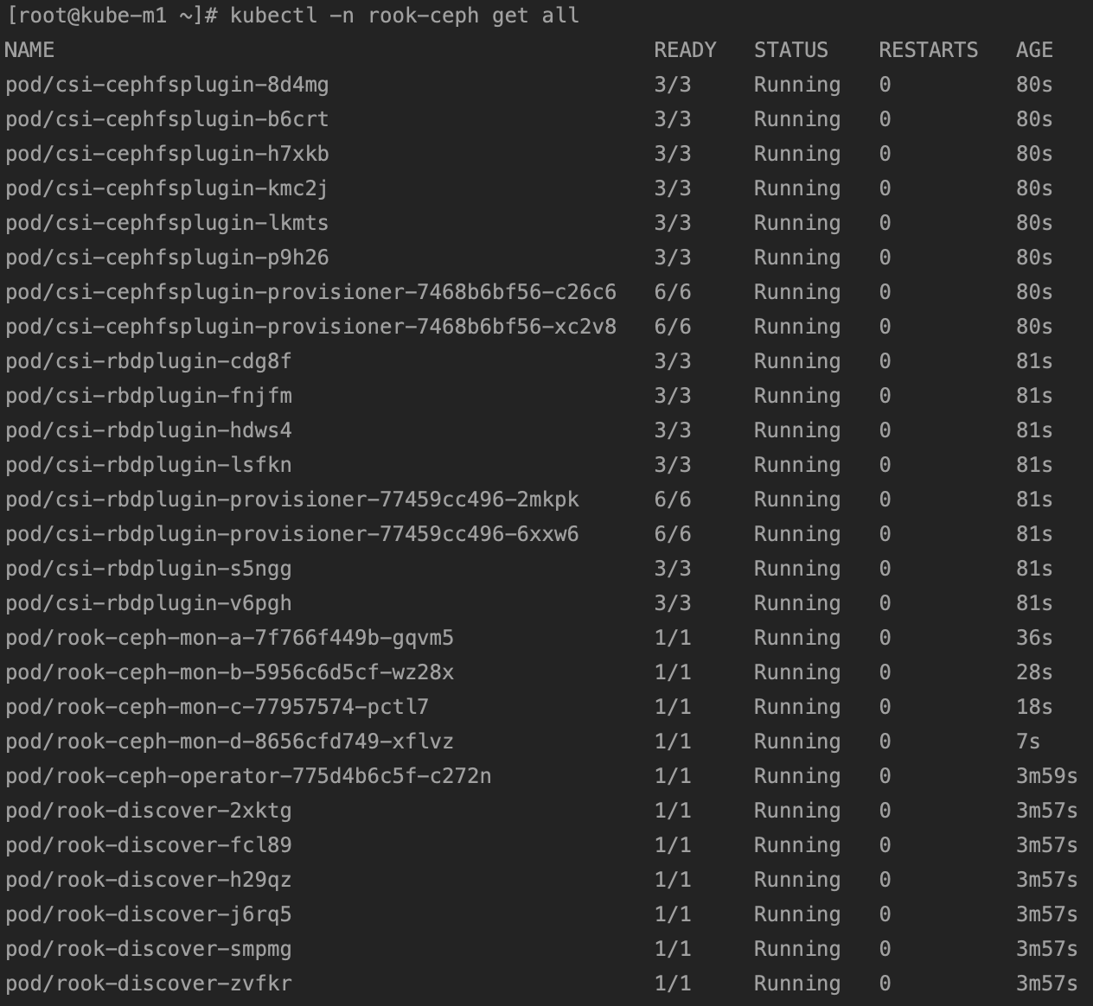
Task: Click pod rook-ceph-mon-a-7f766f449b-gqvm5
Action: click(229, 638)
